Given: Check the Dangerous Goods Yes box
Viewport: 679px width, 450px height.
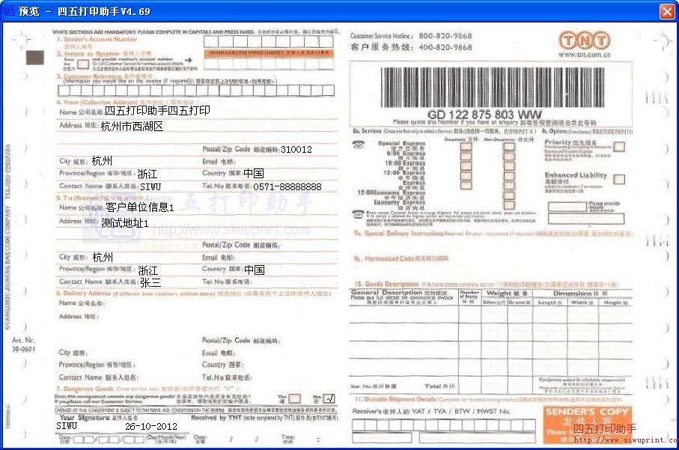Looking at the screenshot, I should click(x=294, y=398).
